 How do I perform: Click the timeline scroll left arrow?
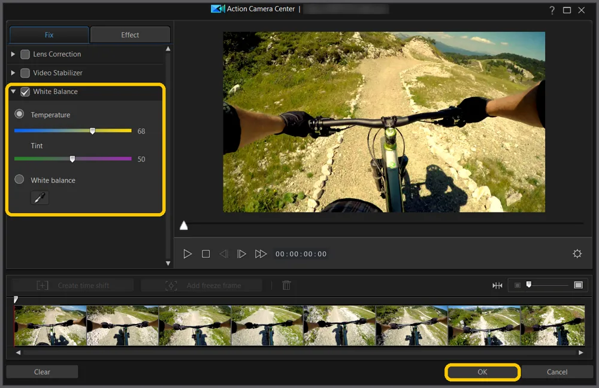18,353
